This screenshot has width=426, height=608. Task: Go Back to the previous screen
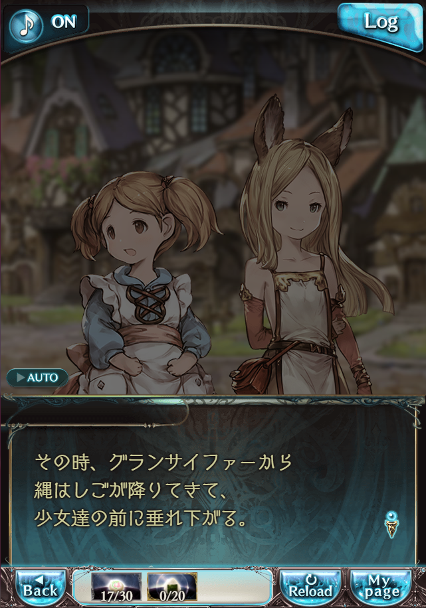[41, 586]
